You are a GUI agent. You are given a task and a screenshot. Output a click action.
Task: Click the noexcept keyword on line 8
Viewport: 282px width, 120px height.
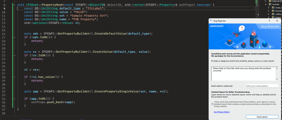click(x=204, y=5)
